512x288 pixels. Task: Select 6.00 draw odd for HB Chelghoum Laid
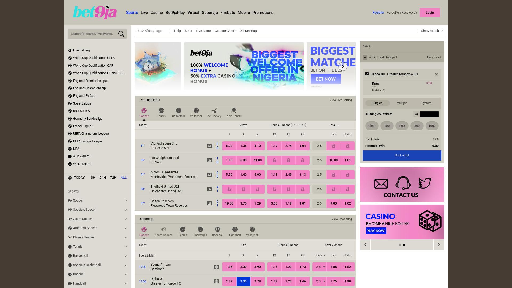tap(243, 160)
